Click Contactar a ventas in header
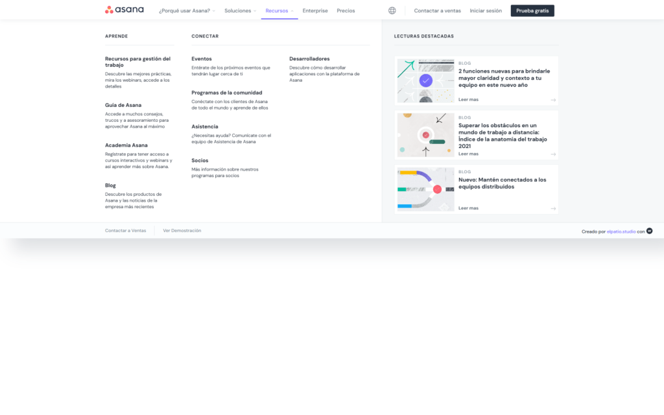Image resolution: width=664 pixels, height=415 pixels. 438,10
